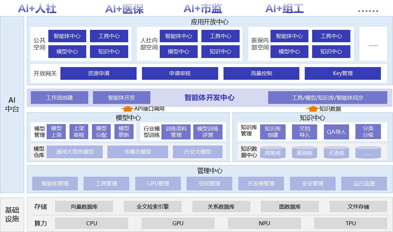
Task: Open 智能体管理 in 管理中心
Action: click(55, 183)
